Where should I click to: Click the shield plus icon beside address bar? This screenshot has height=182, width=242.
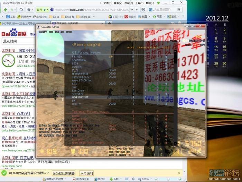tap(143, 10)
